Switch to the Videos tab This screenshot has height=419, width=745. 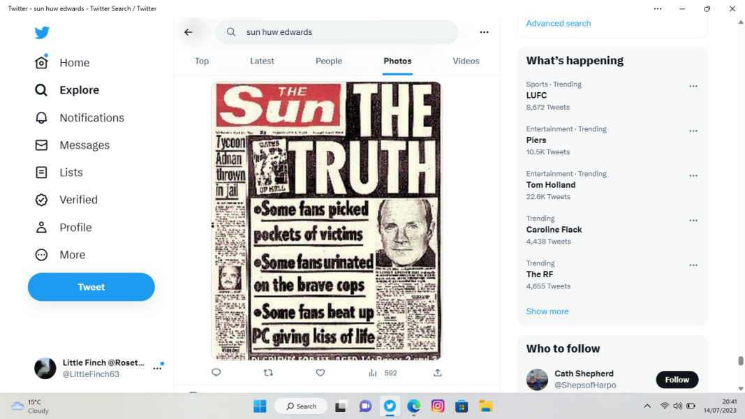[x=466, y=61]
